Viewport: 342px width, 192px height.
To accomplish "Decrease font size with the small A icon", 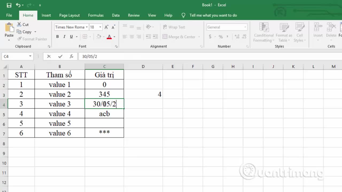I will pos(113,27).
